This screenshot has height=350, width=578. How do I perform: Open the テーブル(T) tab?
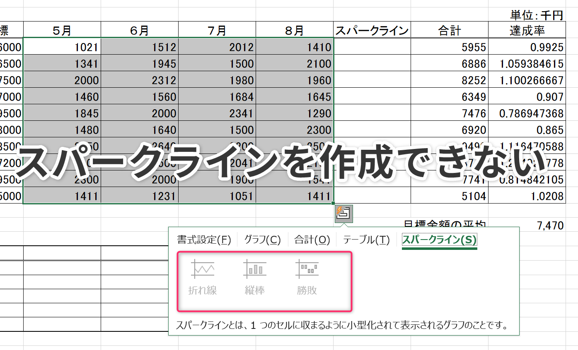coord(366,240)
